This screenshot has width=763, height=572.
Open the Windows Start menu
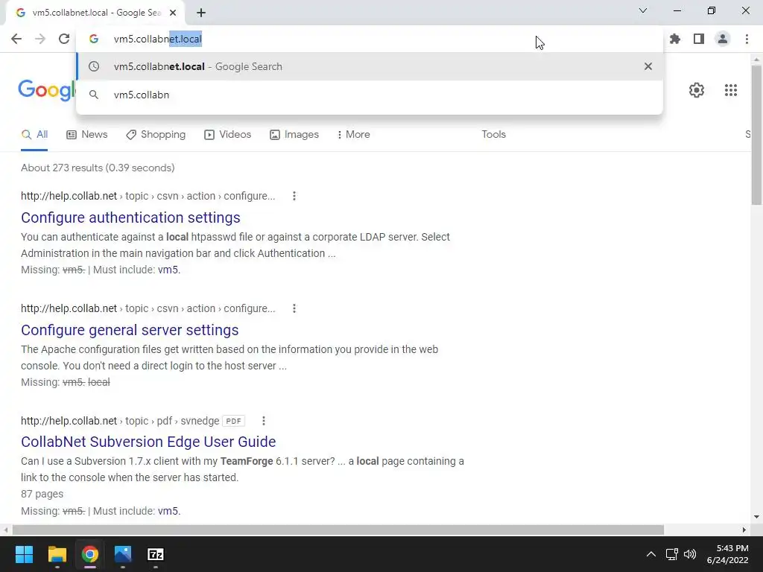(x=24, y=554)
